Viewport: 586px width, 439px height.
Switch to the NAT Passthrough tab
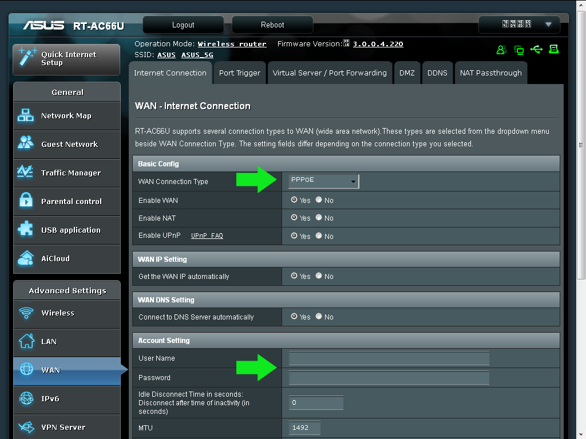(490, 73)
